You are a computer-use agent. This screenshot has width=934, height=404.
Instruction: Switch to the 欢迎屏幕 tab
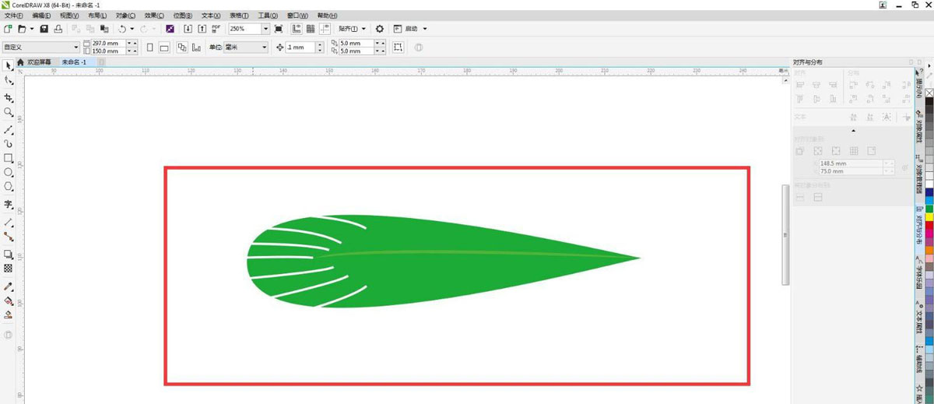[38, 61]
